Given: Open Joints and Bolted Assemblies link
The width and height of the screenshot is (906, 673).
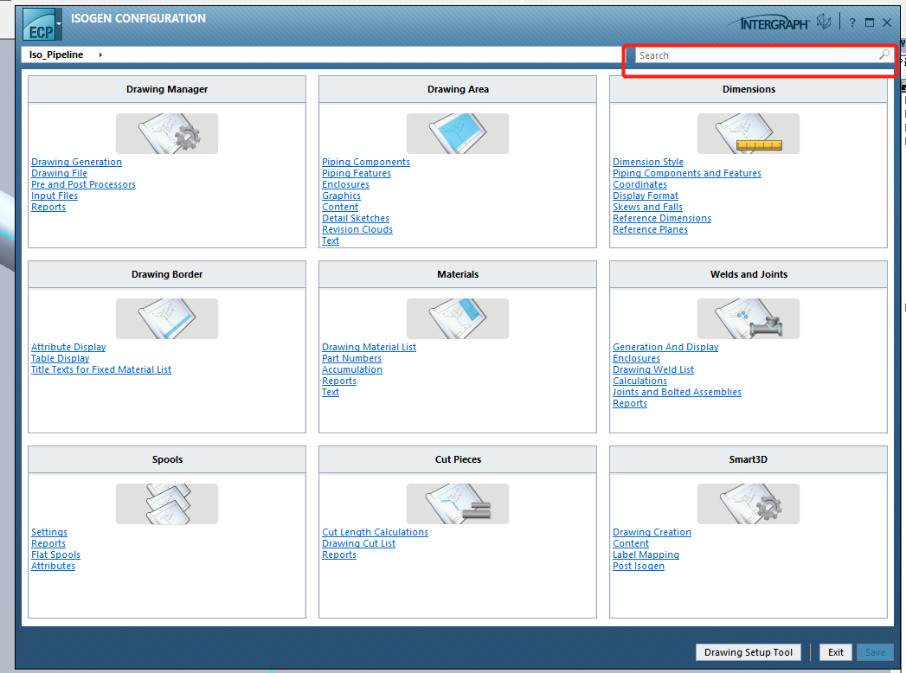Looking at the screenshot, I should click(677, 392).
